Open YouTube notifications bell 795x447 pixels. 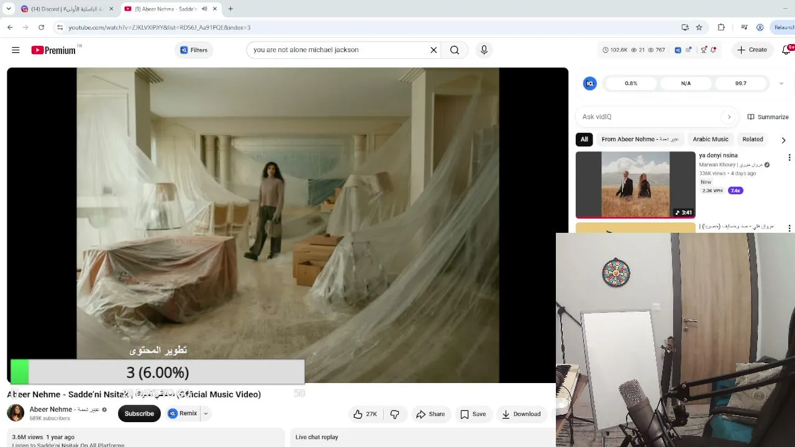click(x=786, y=50)
